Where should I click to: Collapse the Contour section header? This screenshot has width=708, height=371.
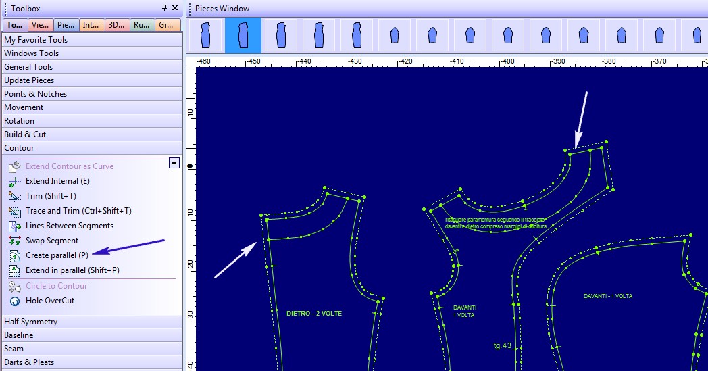click(x=92, y=148)
